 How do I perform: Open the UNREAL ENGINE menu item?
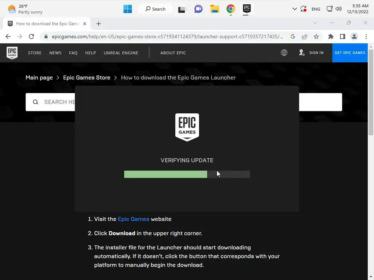click(121, 53)
